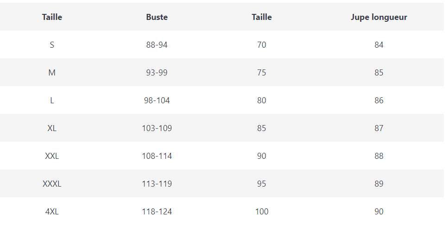Select waist value 70 in S row

(x=262, y=45)
